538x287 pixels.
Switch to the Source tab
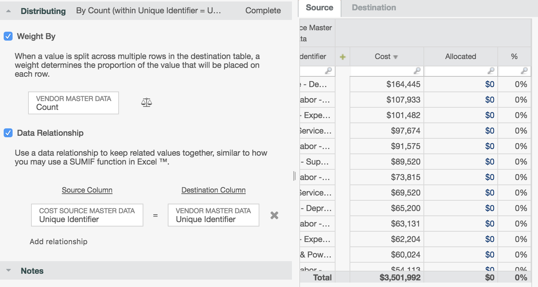tap(320, 8)
